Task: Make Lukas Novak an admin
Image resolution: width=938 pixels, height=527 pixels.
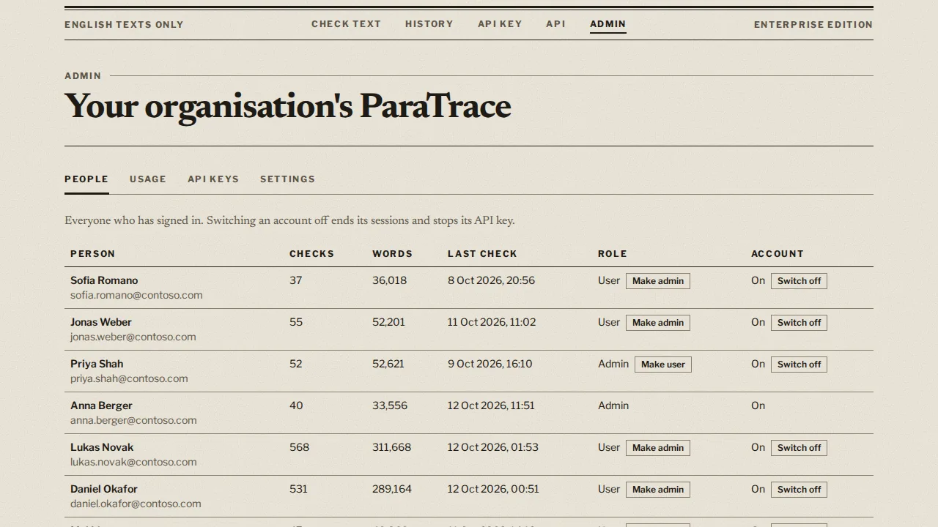Action: [658, 448]
